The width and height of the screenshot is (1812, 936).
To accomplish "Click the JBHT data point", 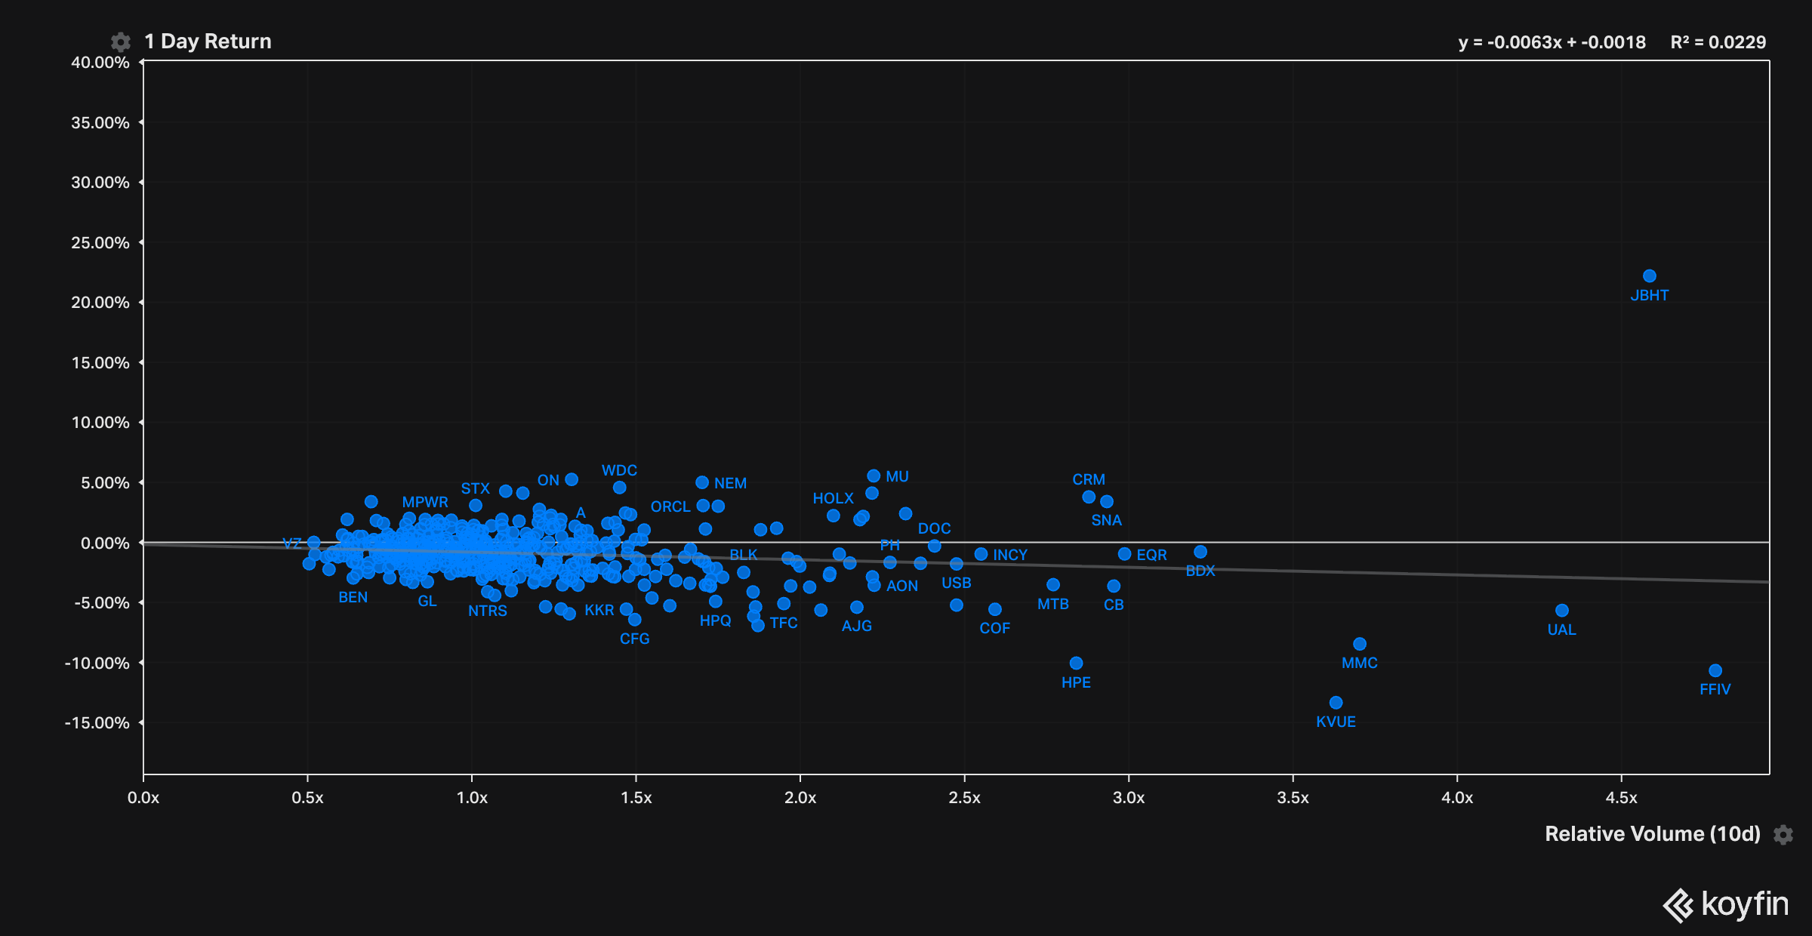I will [x=1649, y=276].
